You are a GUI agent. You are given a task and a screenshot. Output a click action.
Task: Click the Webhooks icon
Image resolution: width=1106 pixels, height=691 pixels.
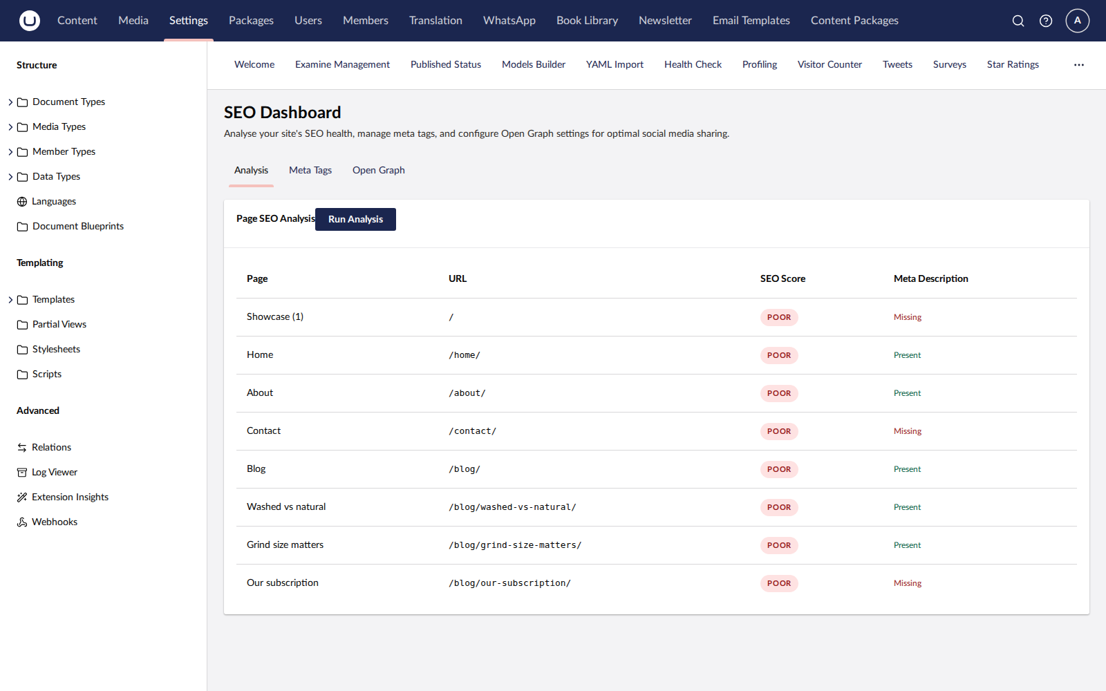pyautogui.click(x=22, y=522)
